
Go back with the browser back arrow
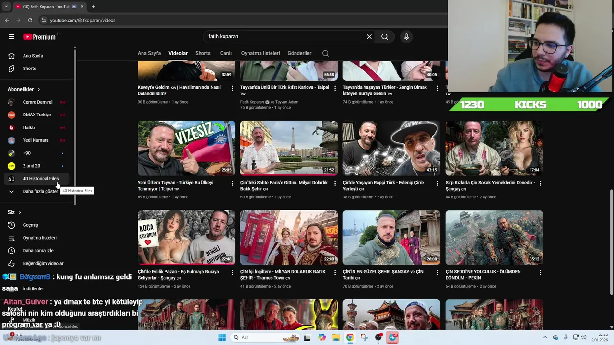tap(7, 20)
